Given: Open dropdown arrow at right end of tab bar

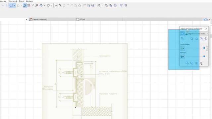Looking at the screenshot, I should [209, 20].
